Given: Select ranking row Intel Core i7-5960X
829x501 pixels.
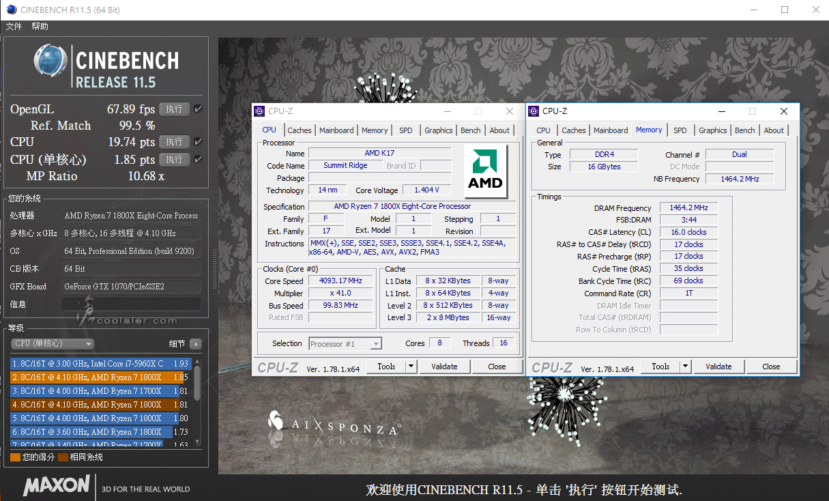Looking at the screenshot, I should 101,364.
